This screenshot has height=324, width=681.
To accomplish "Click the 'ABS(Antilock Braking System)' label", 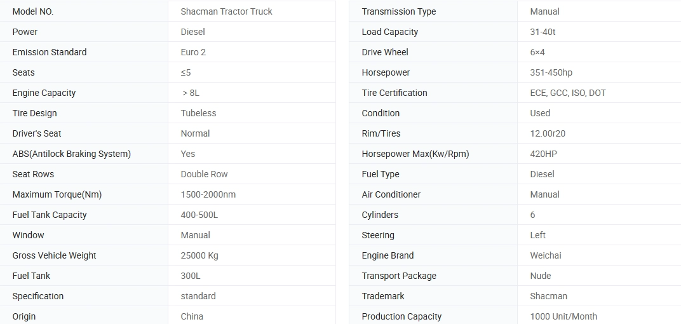I will (72, 154).
